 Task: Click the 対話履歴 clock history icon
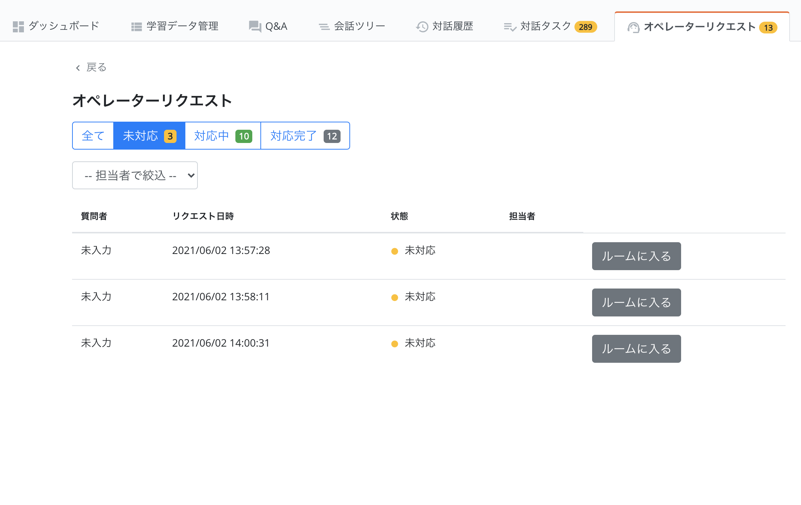[422, 26]
